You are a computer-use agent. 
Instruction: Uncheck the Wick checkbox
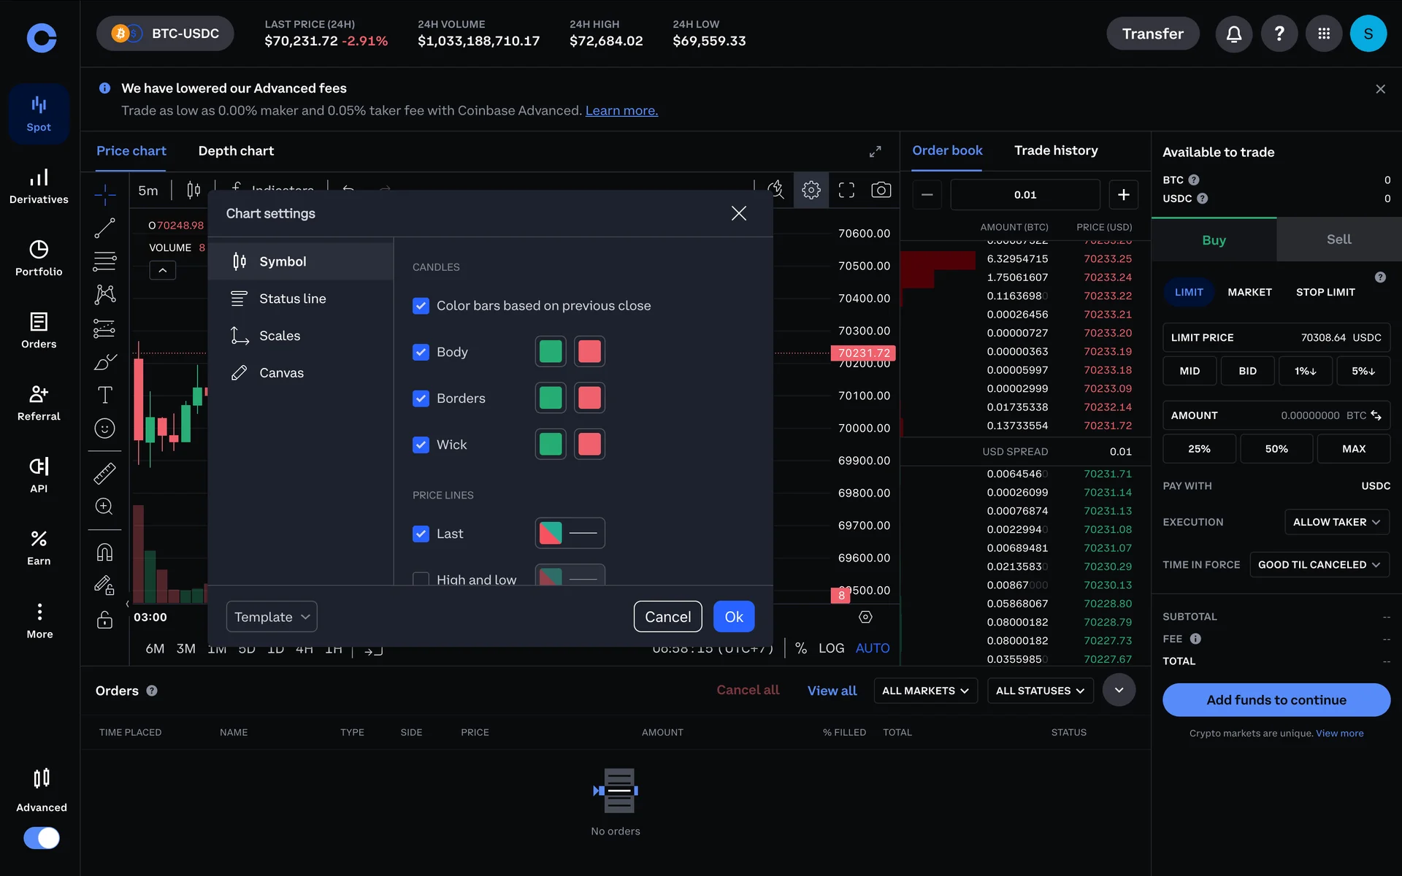[x=421, y=445]
